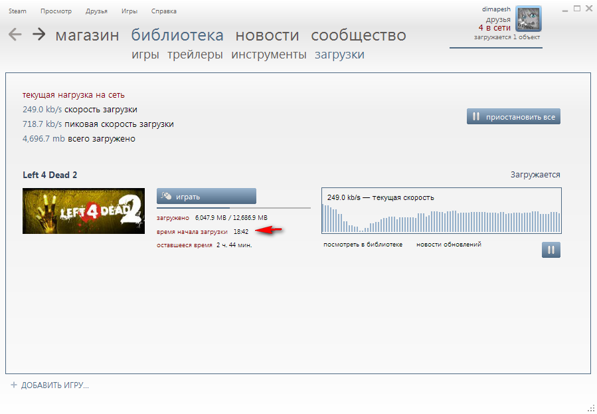The width and height of the screenshot is (597, 414).
Task: Click the Загружается status text
Action: [x=535, y=175]
